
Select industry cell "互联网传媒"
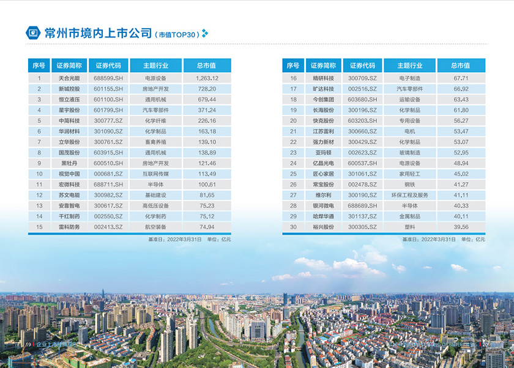pos(155,174)
